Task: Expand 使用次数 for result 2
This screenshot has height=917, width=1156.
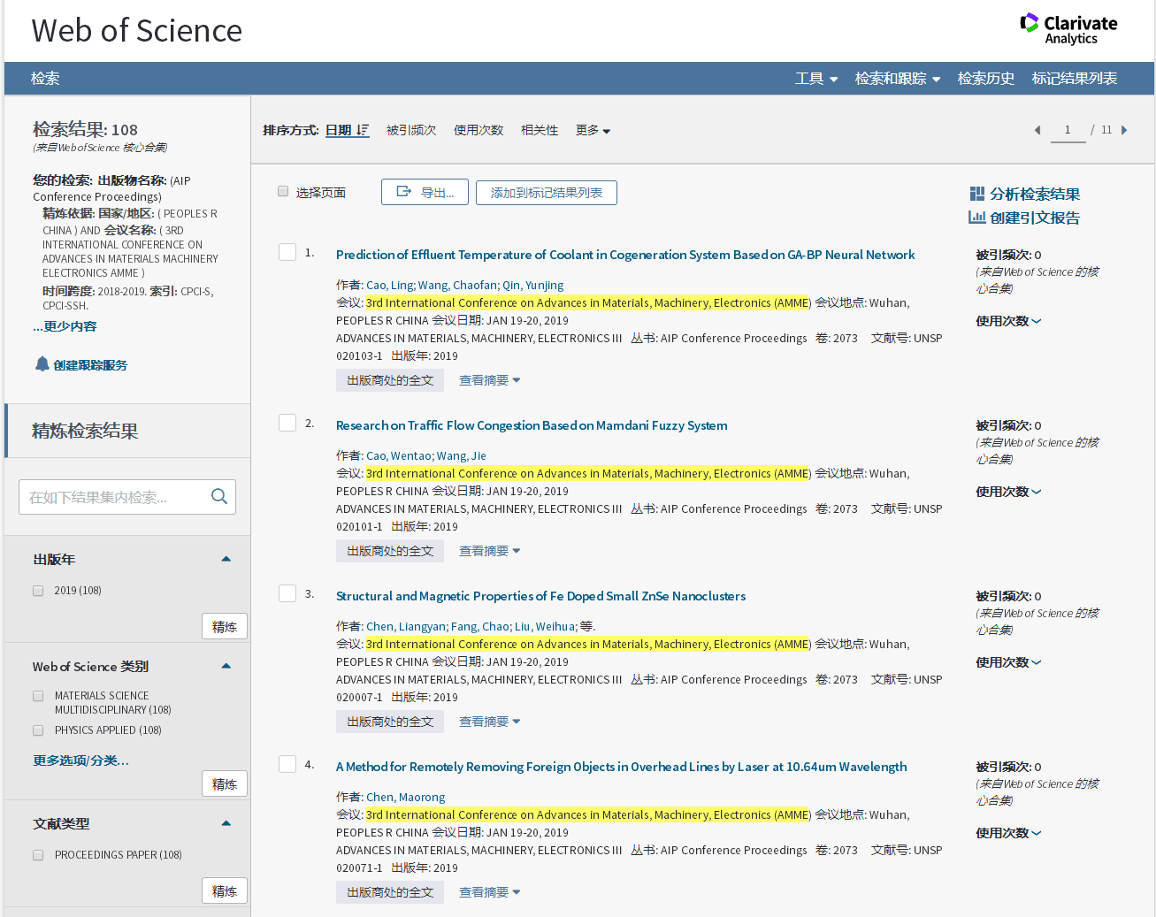Action: [x=1008, y=492]
